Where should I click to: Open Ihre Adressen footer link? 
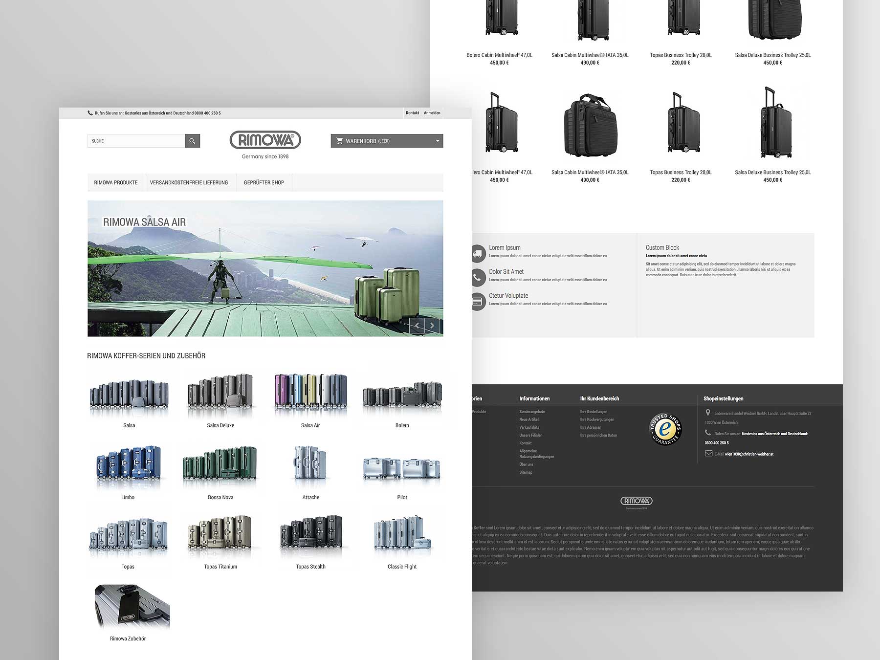[x=591, y=427]
